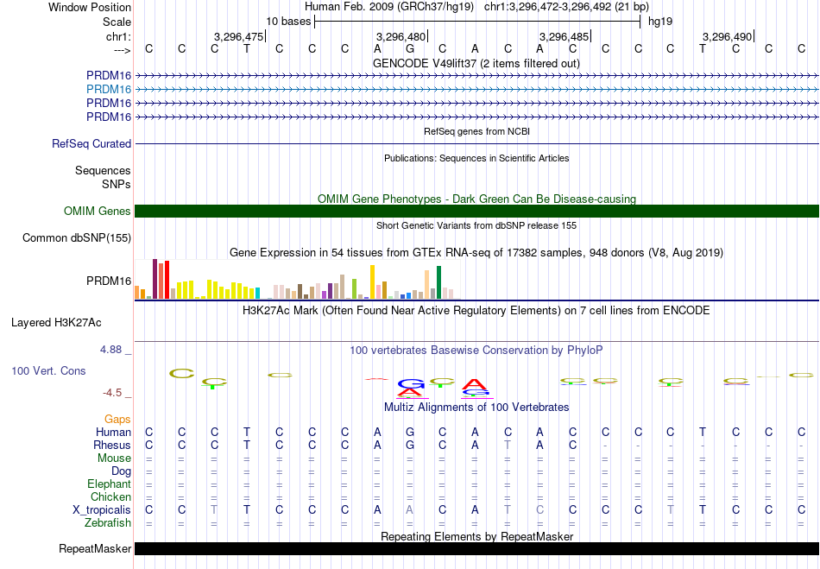Image resolution: width=820 pixels, height=569 pixels.
Task: Open 100 vertebrates Basewise Conservation by PhyloP title
Action: tap(476, 350)
